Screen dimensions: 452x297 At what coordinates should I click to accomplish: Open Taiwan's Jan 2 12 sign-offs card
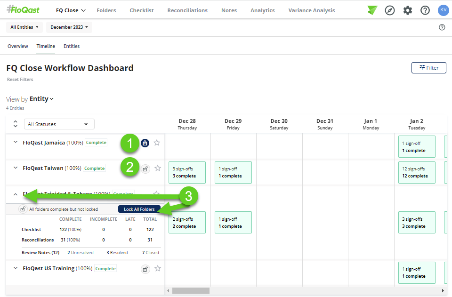pyautogui.click(x=417, y=172)
